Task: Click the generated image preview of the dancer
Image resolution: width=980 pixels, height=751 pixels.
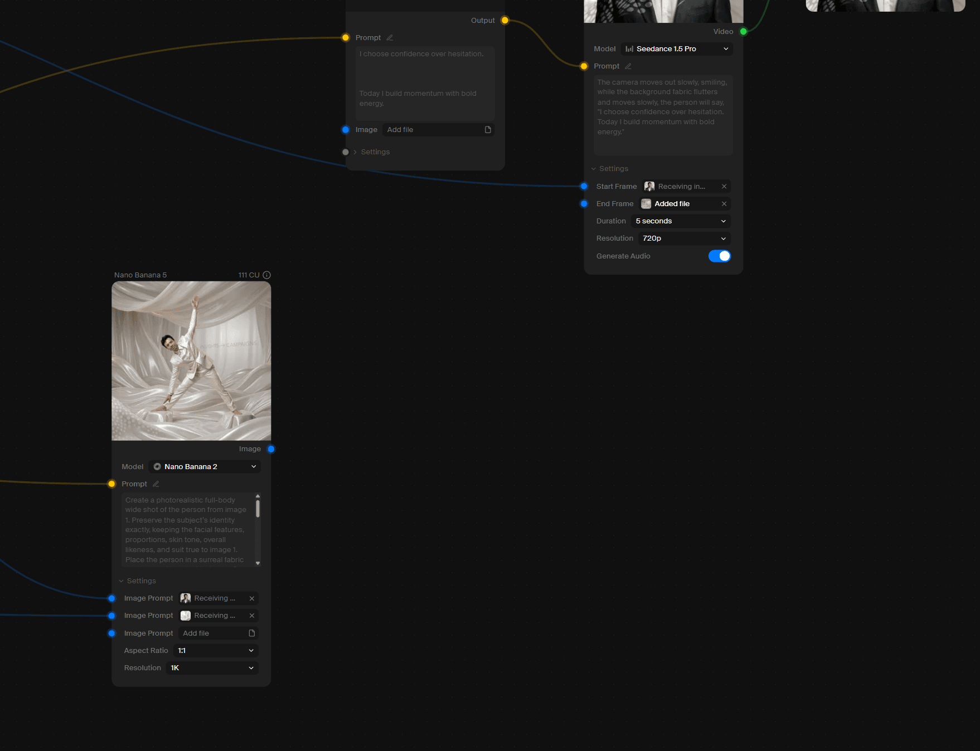Action: tap(191, 361)
